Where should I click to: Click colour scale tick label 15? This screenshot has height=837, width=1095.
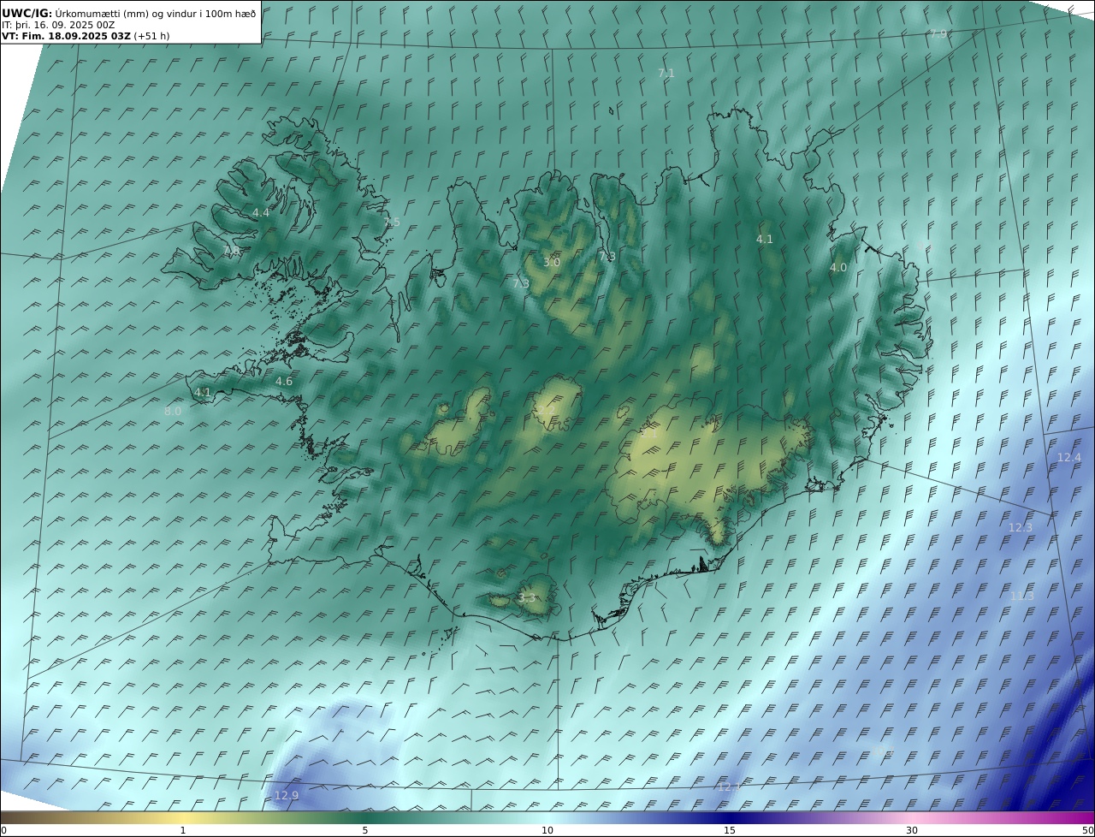(730, 830)
